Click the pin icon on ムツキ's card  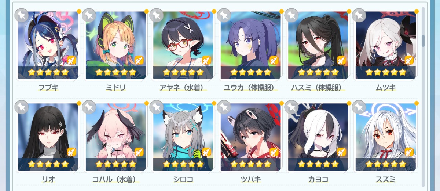pyautogui.click(x=359, y=15)
